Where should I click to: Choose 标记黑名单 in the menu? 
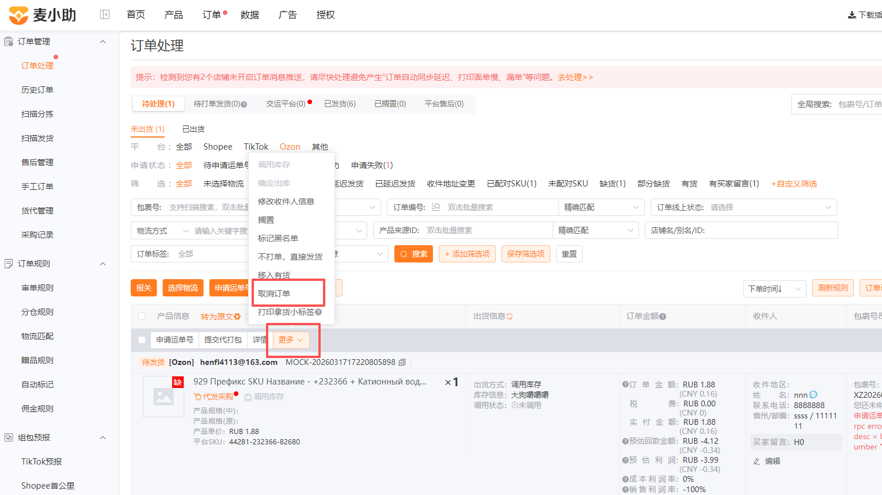pos(278,238)
